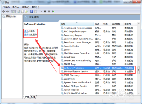Click gear icon of Task Scheduler
The width and height of the screenshot is (142, 104).
pos(62,90)
